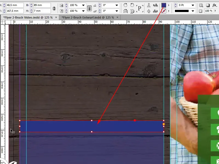Expand the stroke color flyout arrow
Screen dimensions: 219x164
pos(169,11)
